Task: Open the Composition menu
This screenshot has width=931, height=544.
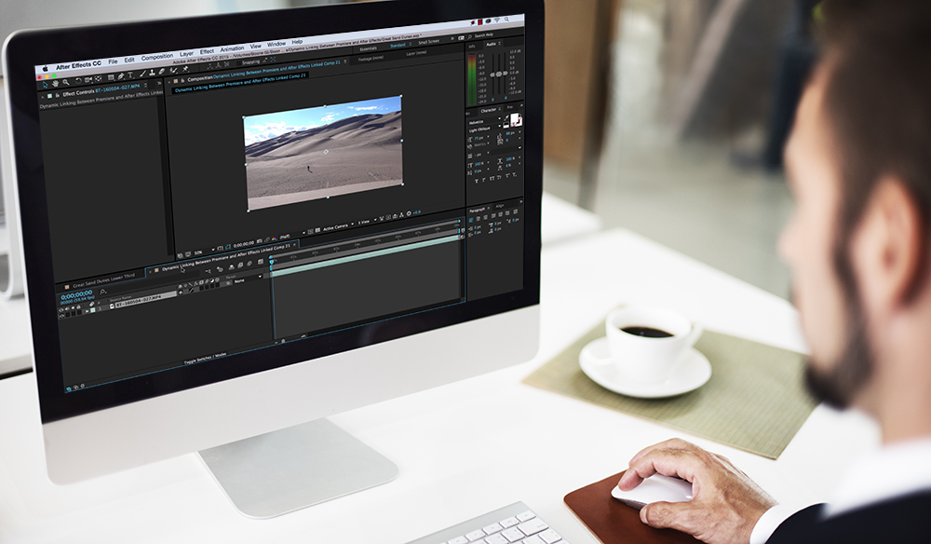Action: click(157, 57)
